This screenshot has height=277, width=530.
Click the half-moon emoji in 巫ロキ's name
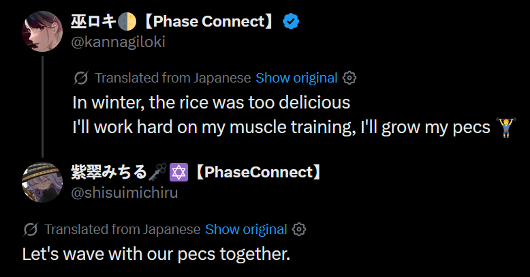coord(127,22)
